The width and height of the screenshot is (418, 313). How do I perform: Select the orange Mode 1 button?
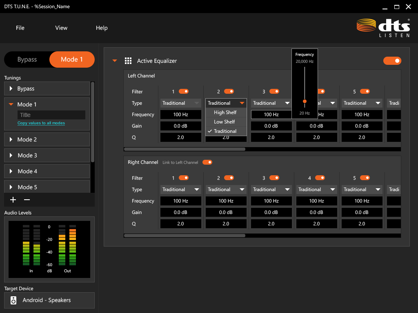tap(72, 60)
